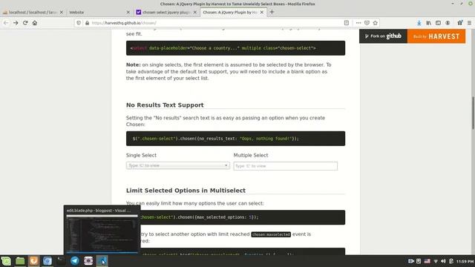Screen dimensions: 475x267
Task: Open the Firefox home page
Action: (35, 23)
